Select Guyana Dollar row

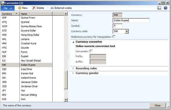pos(27,31)
